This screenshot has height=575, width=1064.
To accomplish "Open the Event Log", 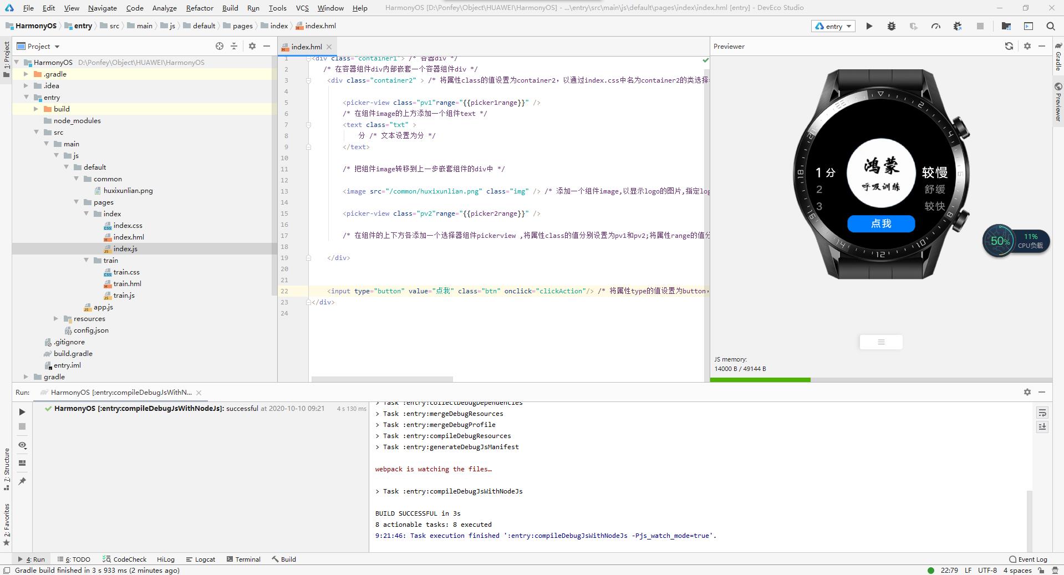I will [x=1028, y=559].
